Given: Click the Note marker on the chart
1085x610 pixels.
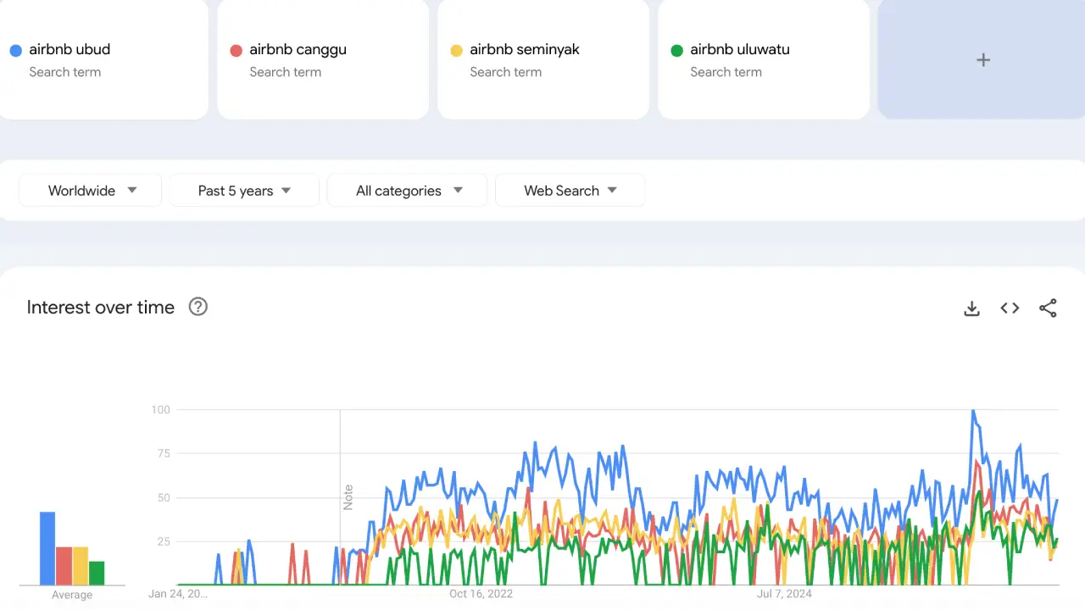Looking at the screenshot, I should click(x=346, y=496).
